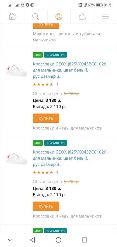
Task: Tap Купить button under second GEOX sneaker
Action: coord(46,206)
